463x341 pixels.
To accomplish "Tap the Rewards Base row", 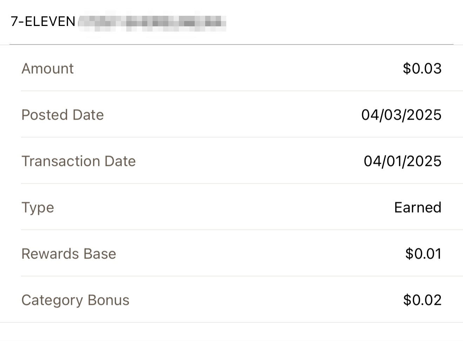I will [x=231, y=253].
